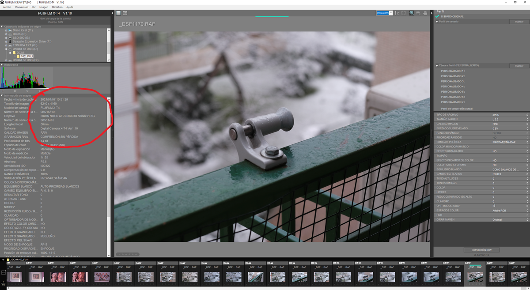530x290 pixels.
Task: Select the DISPARO ORIGINAL profile checkmark
Action: tap(437, 16)
